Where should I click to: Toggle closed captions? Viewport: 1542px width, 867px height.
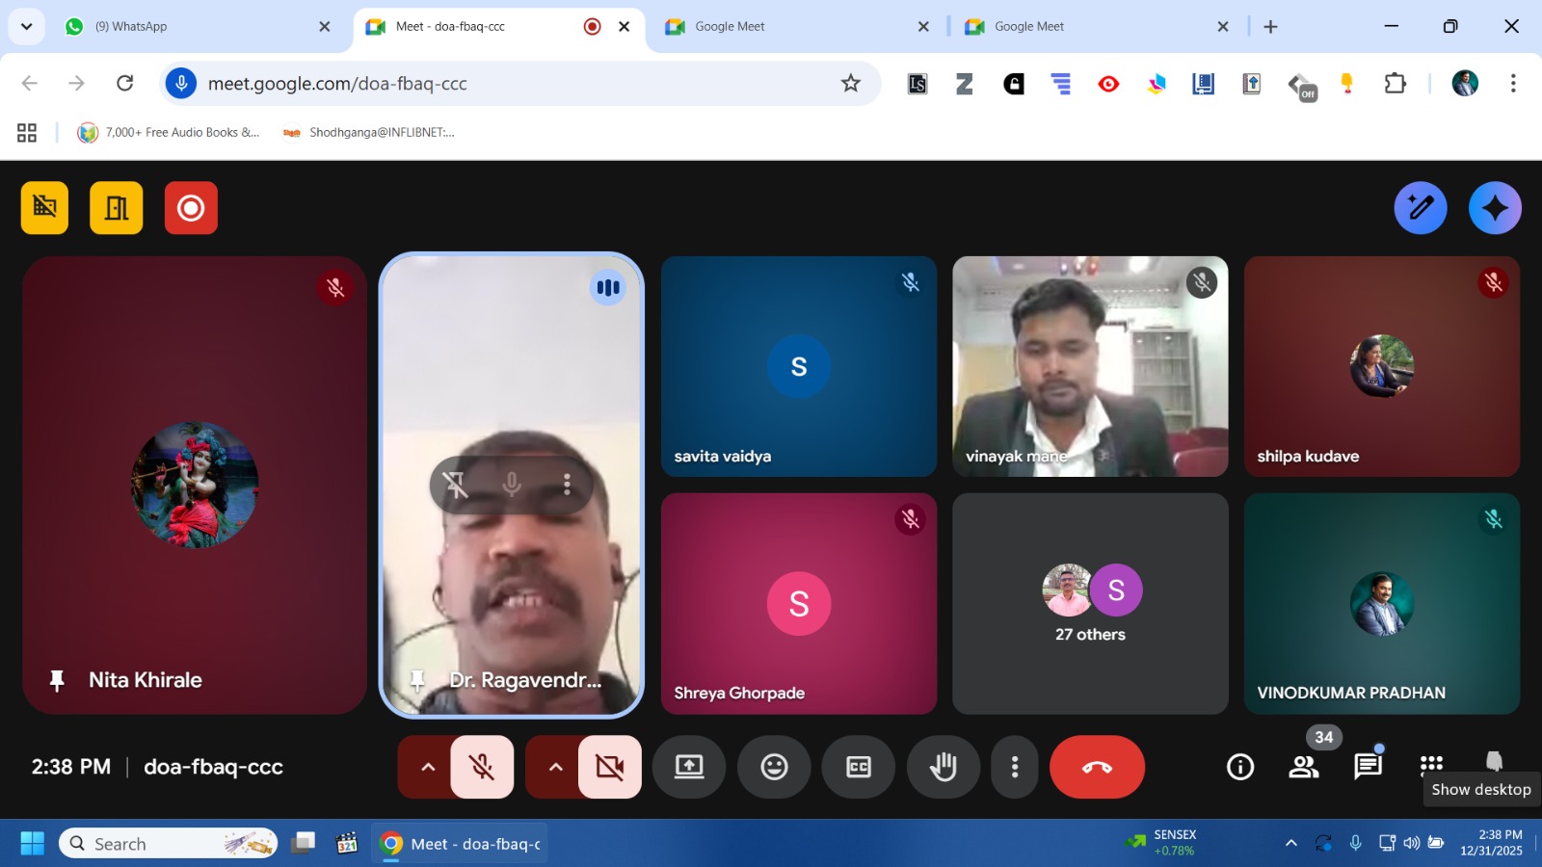858,767
